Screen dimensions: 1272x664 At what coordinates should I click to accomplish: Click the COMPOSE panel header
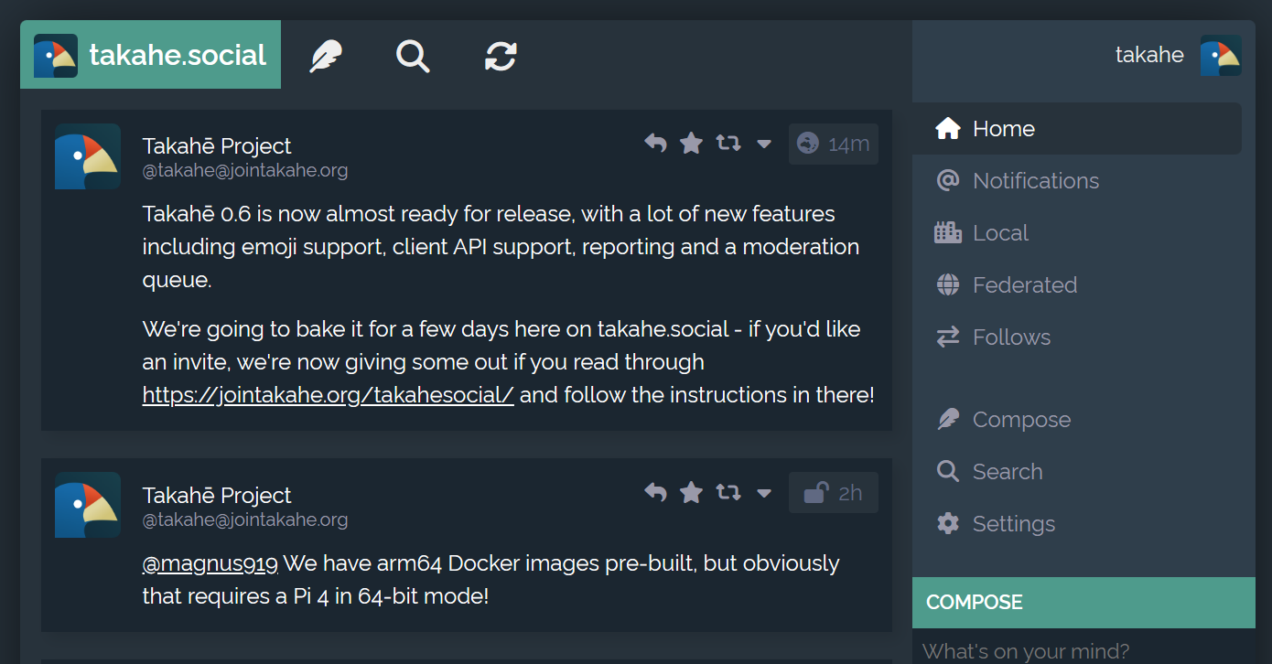[x=1083, y=603]
